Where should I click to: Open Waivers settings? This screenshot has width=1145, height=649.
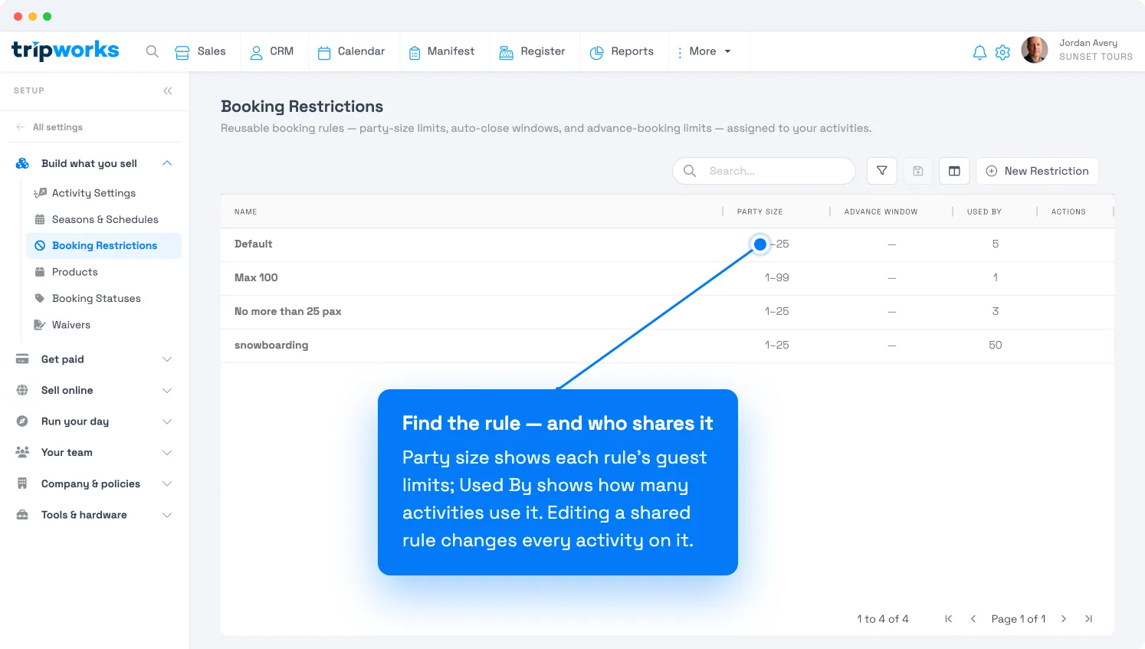tap(71, 325)
